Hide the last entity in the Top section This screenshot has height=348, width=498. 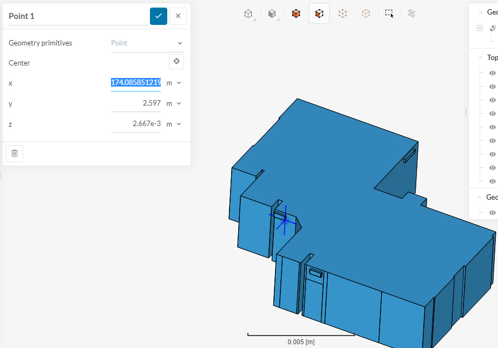493,181
